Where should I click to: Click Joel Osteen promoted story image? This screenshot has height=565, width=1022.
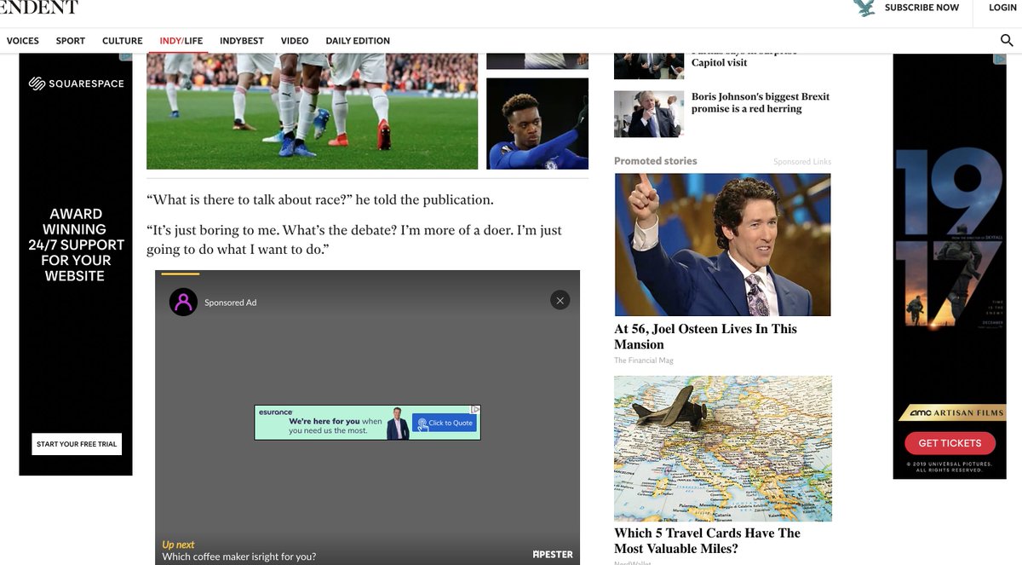722,245
